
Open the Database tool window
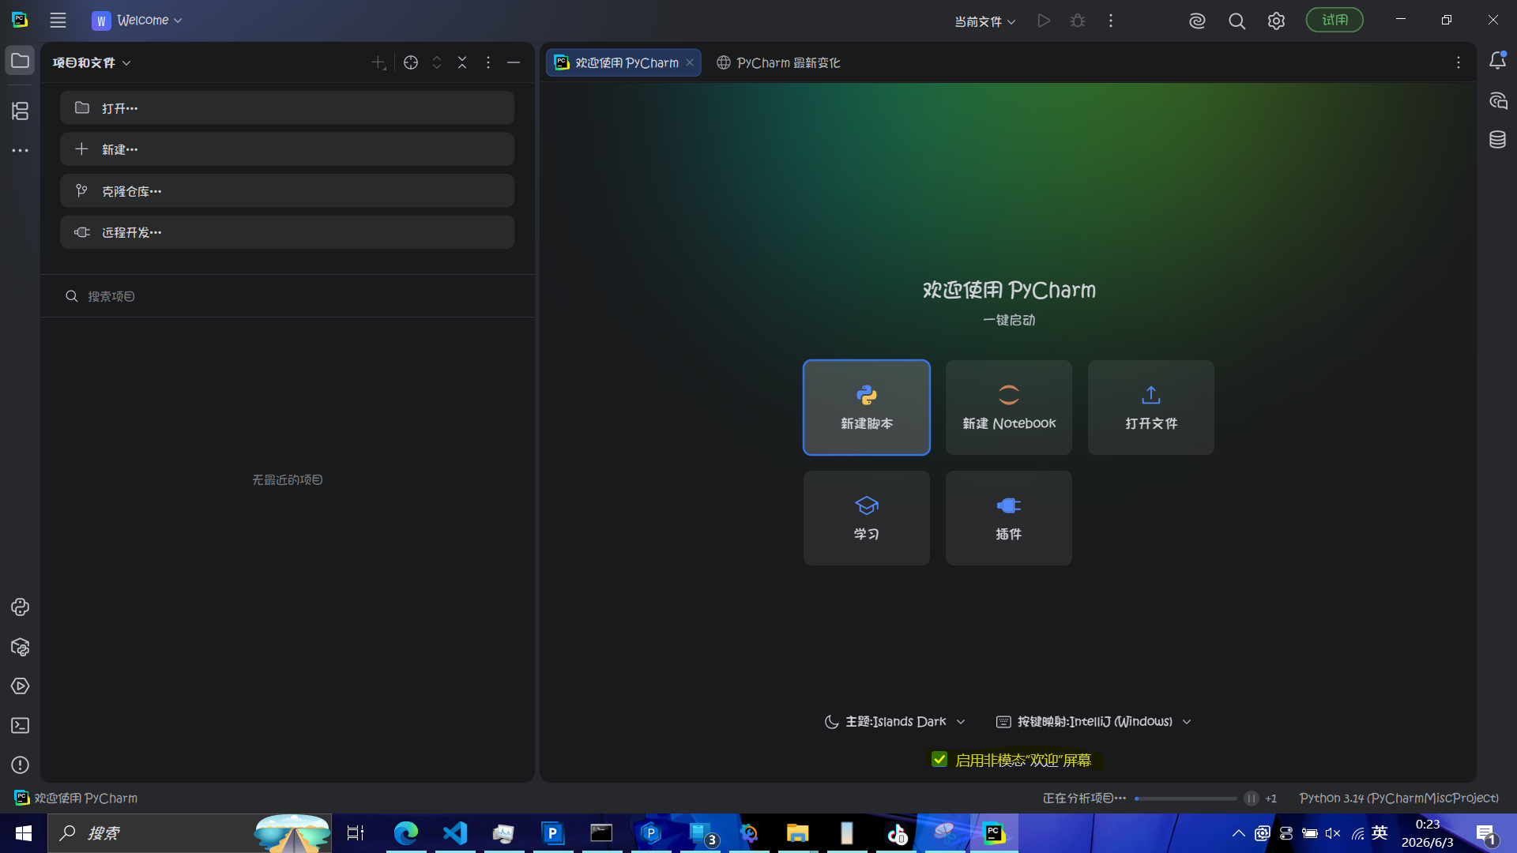(x=1497, y=140)
